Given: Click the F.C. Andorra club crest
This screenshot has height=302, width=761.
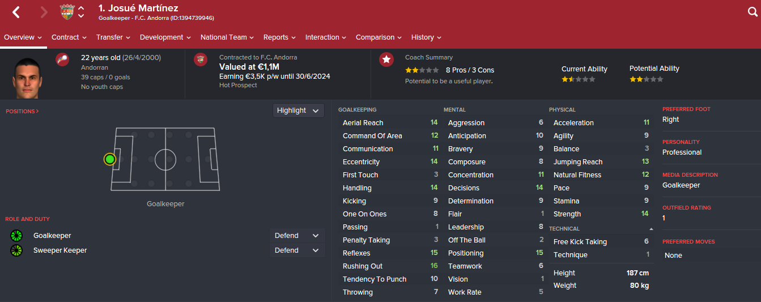Looking at the screenshot, I should [x=67, y=12].
